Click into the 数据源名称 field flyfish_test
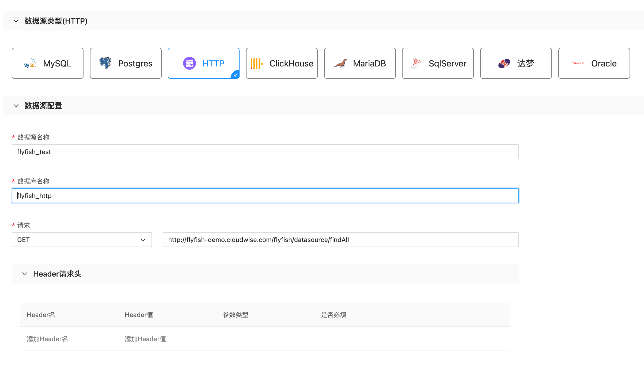Viewport: 644px width, 365px height. tap(265, 152)
